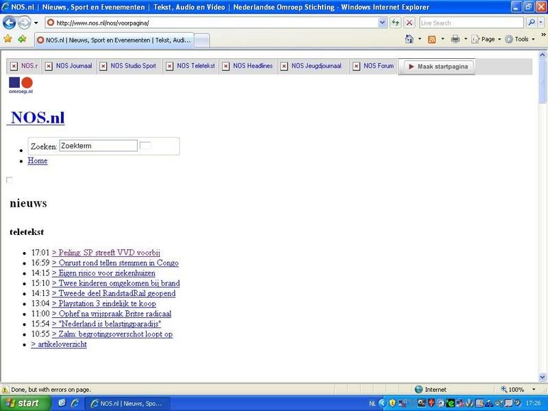
Task: Click the Add to Favorites icon
Action: coord(23,39)
